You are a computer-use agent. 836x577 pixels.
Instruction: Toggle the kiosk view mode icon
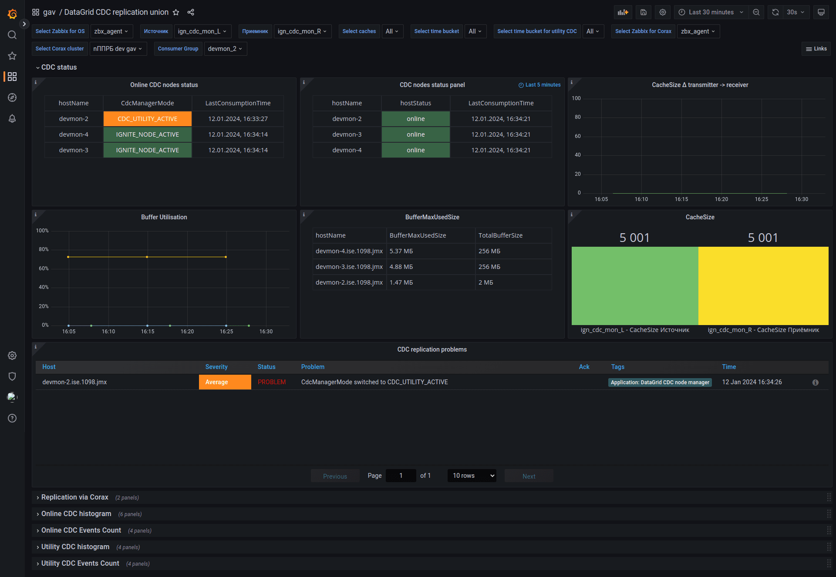821,12
